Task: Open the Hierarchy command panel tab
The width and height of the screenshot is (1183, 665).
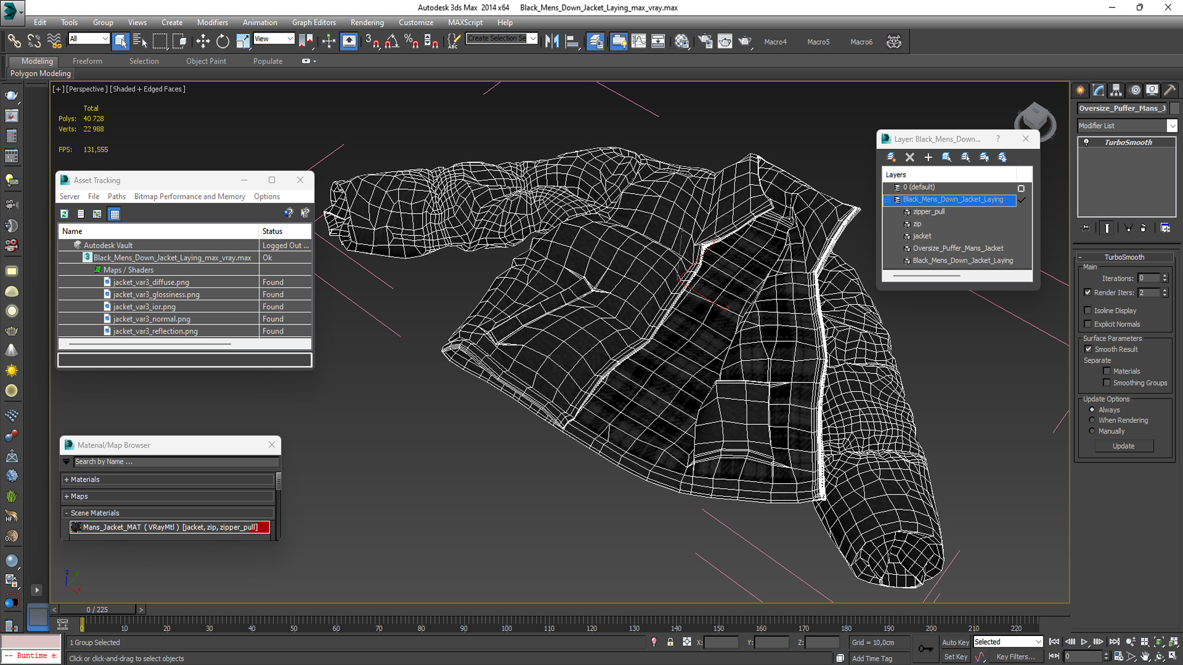Action: point(1116,90)
